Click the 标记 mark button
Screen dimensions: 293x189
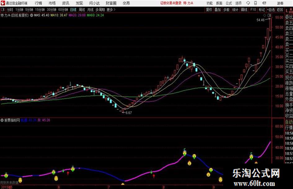click(262, 10)
